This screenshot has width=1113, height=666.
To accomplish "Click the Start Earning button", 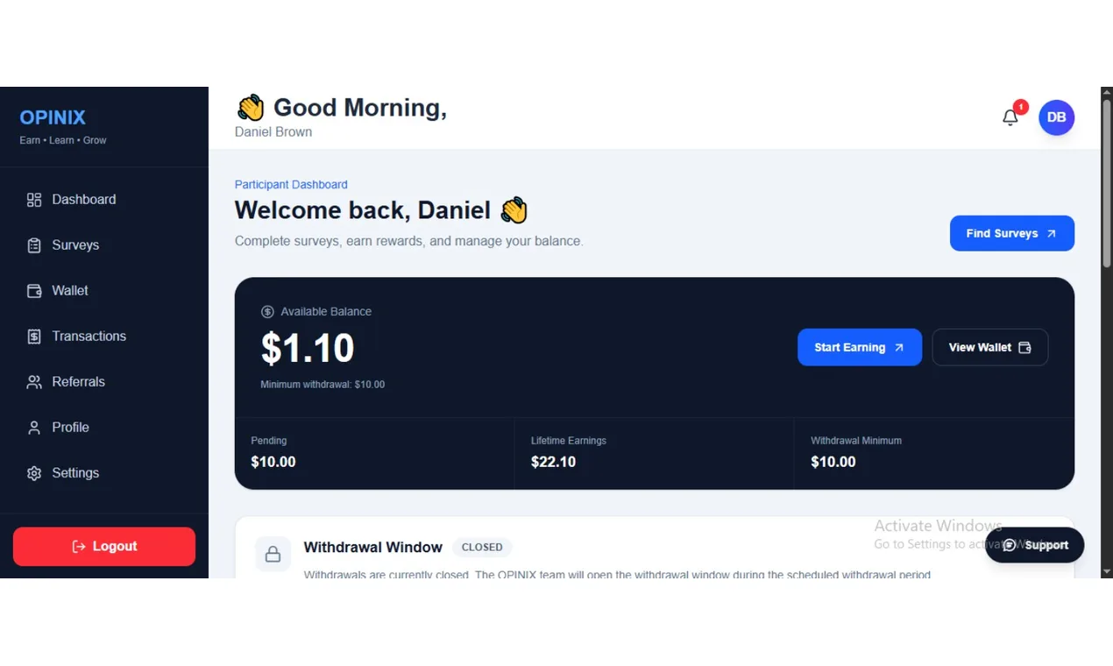I will [x=860, y=347].
